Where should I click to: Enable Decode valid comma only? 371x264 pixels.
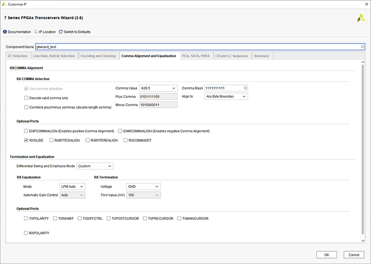(26, 98)
